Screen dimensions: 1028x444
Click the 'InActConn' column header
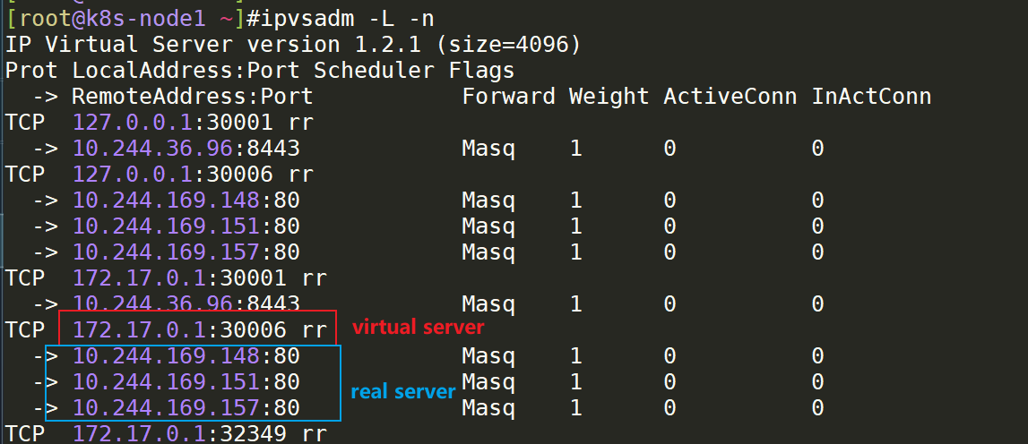click(872, 97)
